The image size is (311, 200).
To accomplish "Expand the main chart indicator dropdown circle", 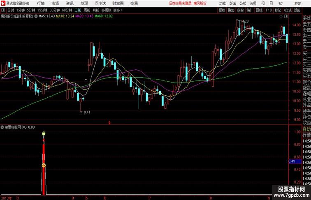I will point(36,16).
